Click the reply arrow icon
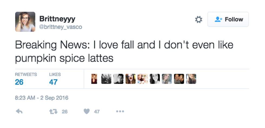The height and width of the screenshot is (128, 265). (x=19, y=111)
